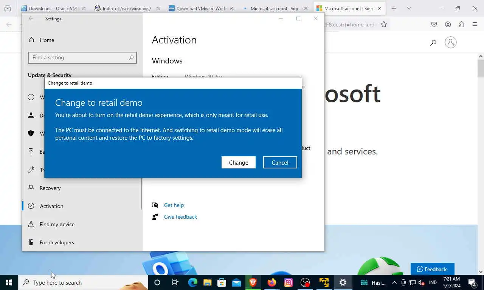The width and height of the screenshot is (484, 290).
Task: Switch to Download VMware Workstation tab
Action: click(x=201, y=8)
